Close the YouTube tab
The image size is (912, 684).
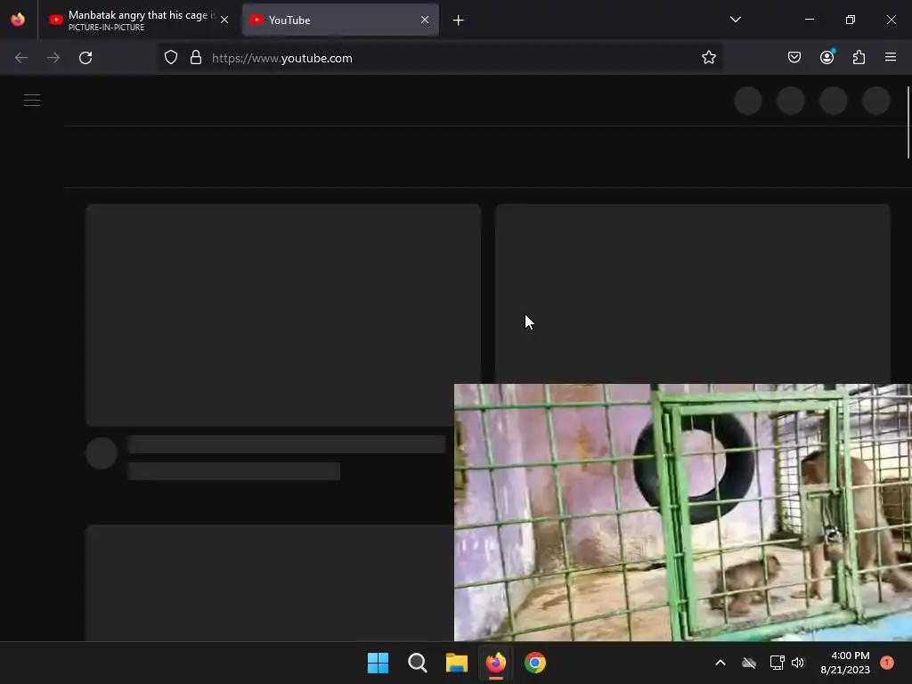point(425,20)
